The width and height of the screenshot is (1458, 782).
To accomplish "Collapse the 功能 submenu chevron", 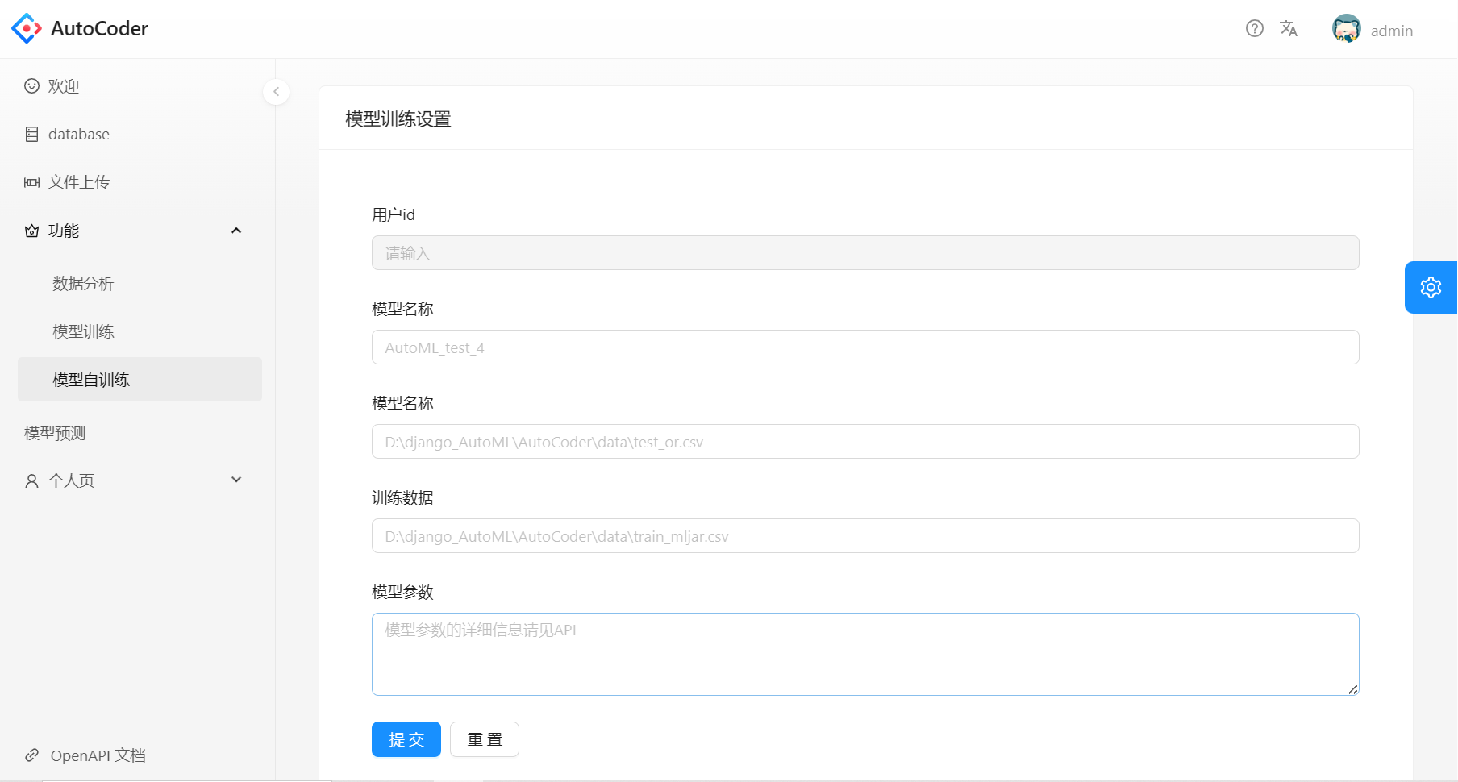I will (x=236, y=231).
